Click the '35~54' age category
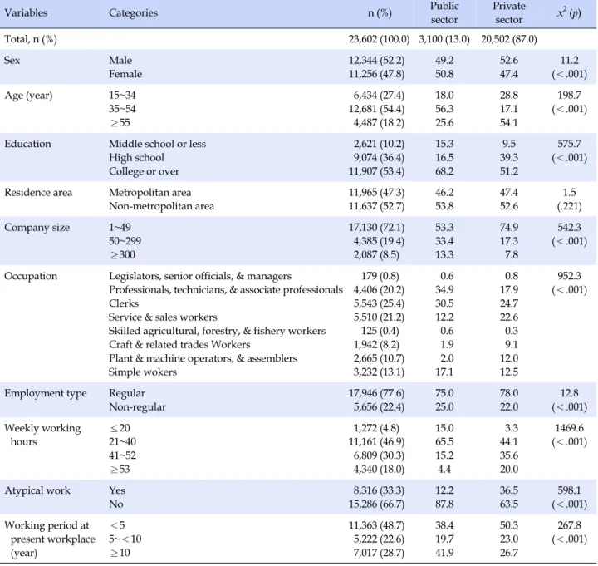 122,109
